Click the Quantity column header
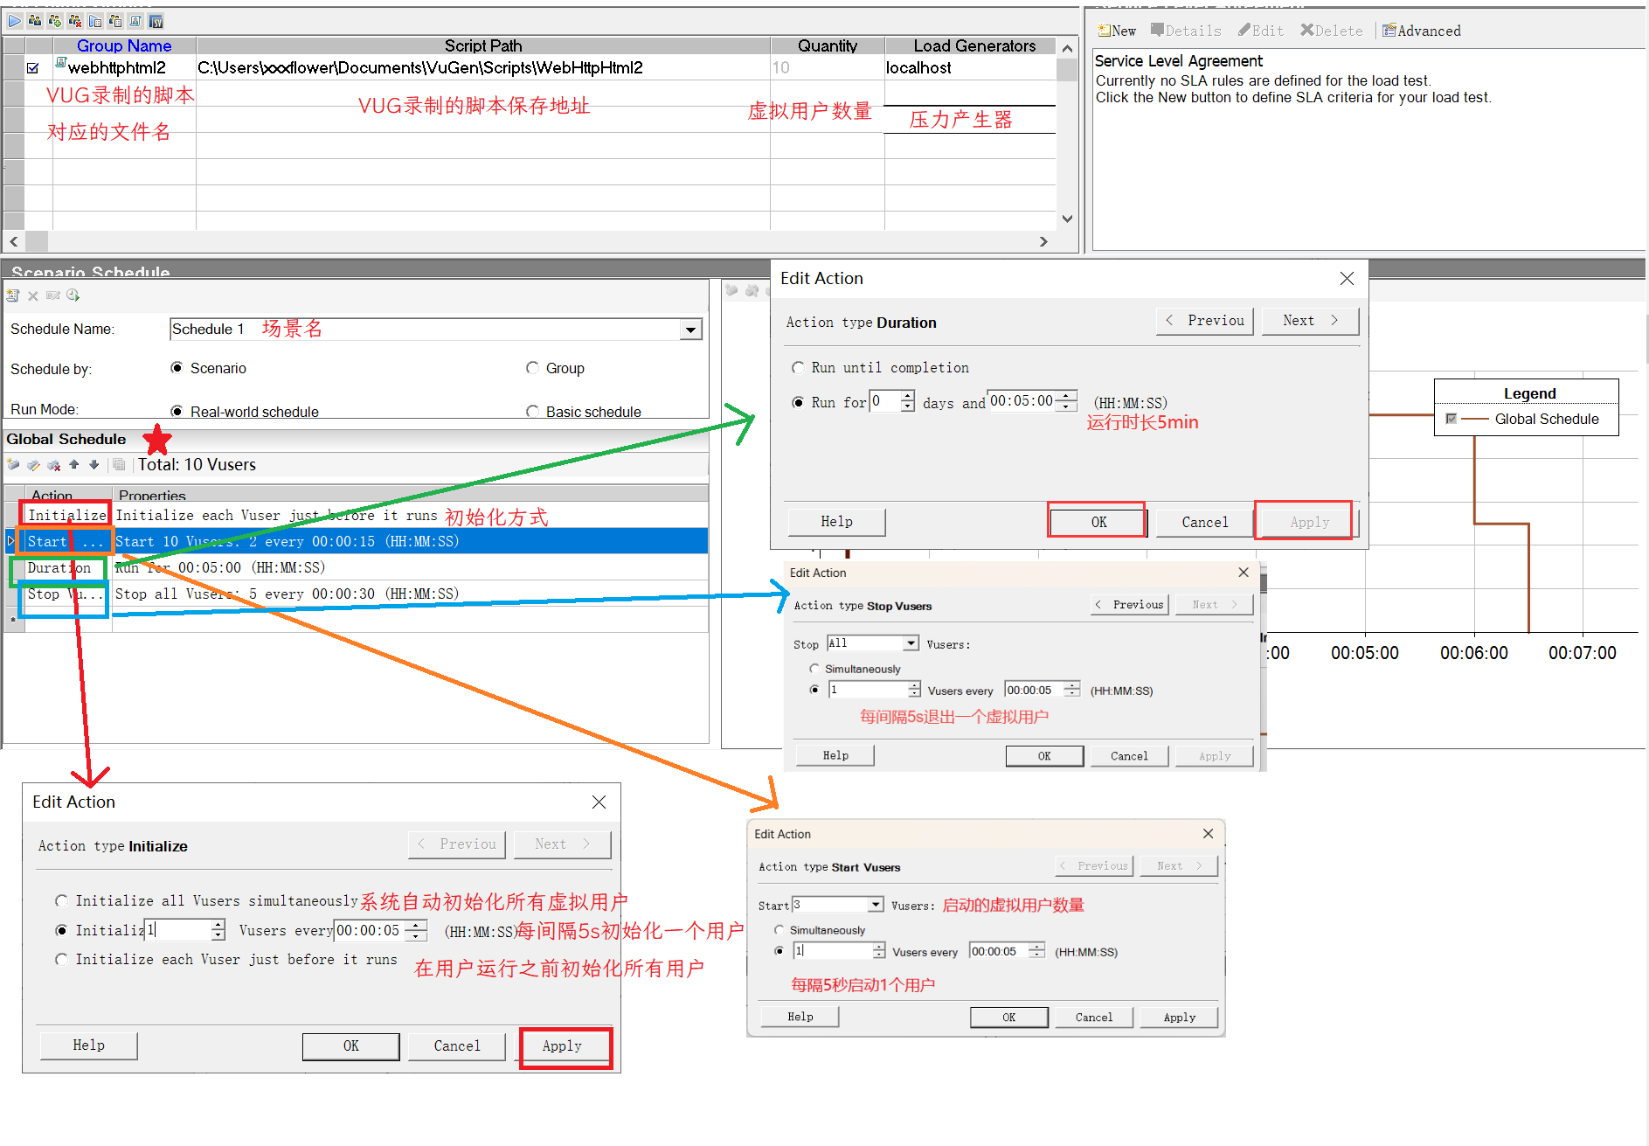 pos(828,45)
